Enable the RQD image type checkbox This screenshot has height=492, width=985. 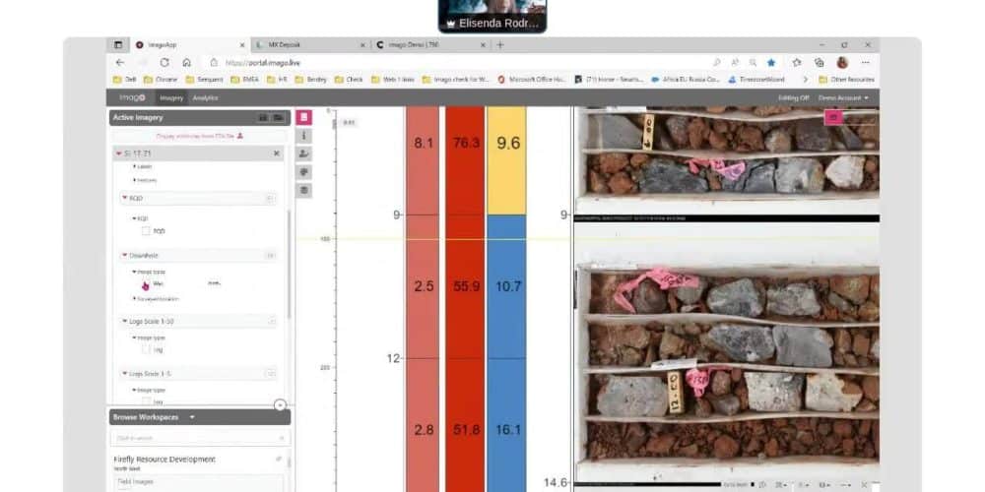(146, 231)
